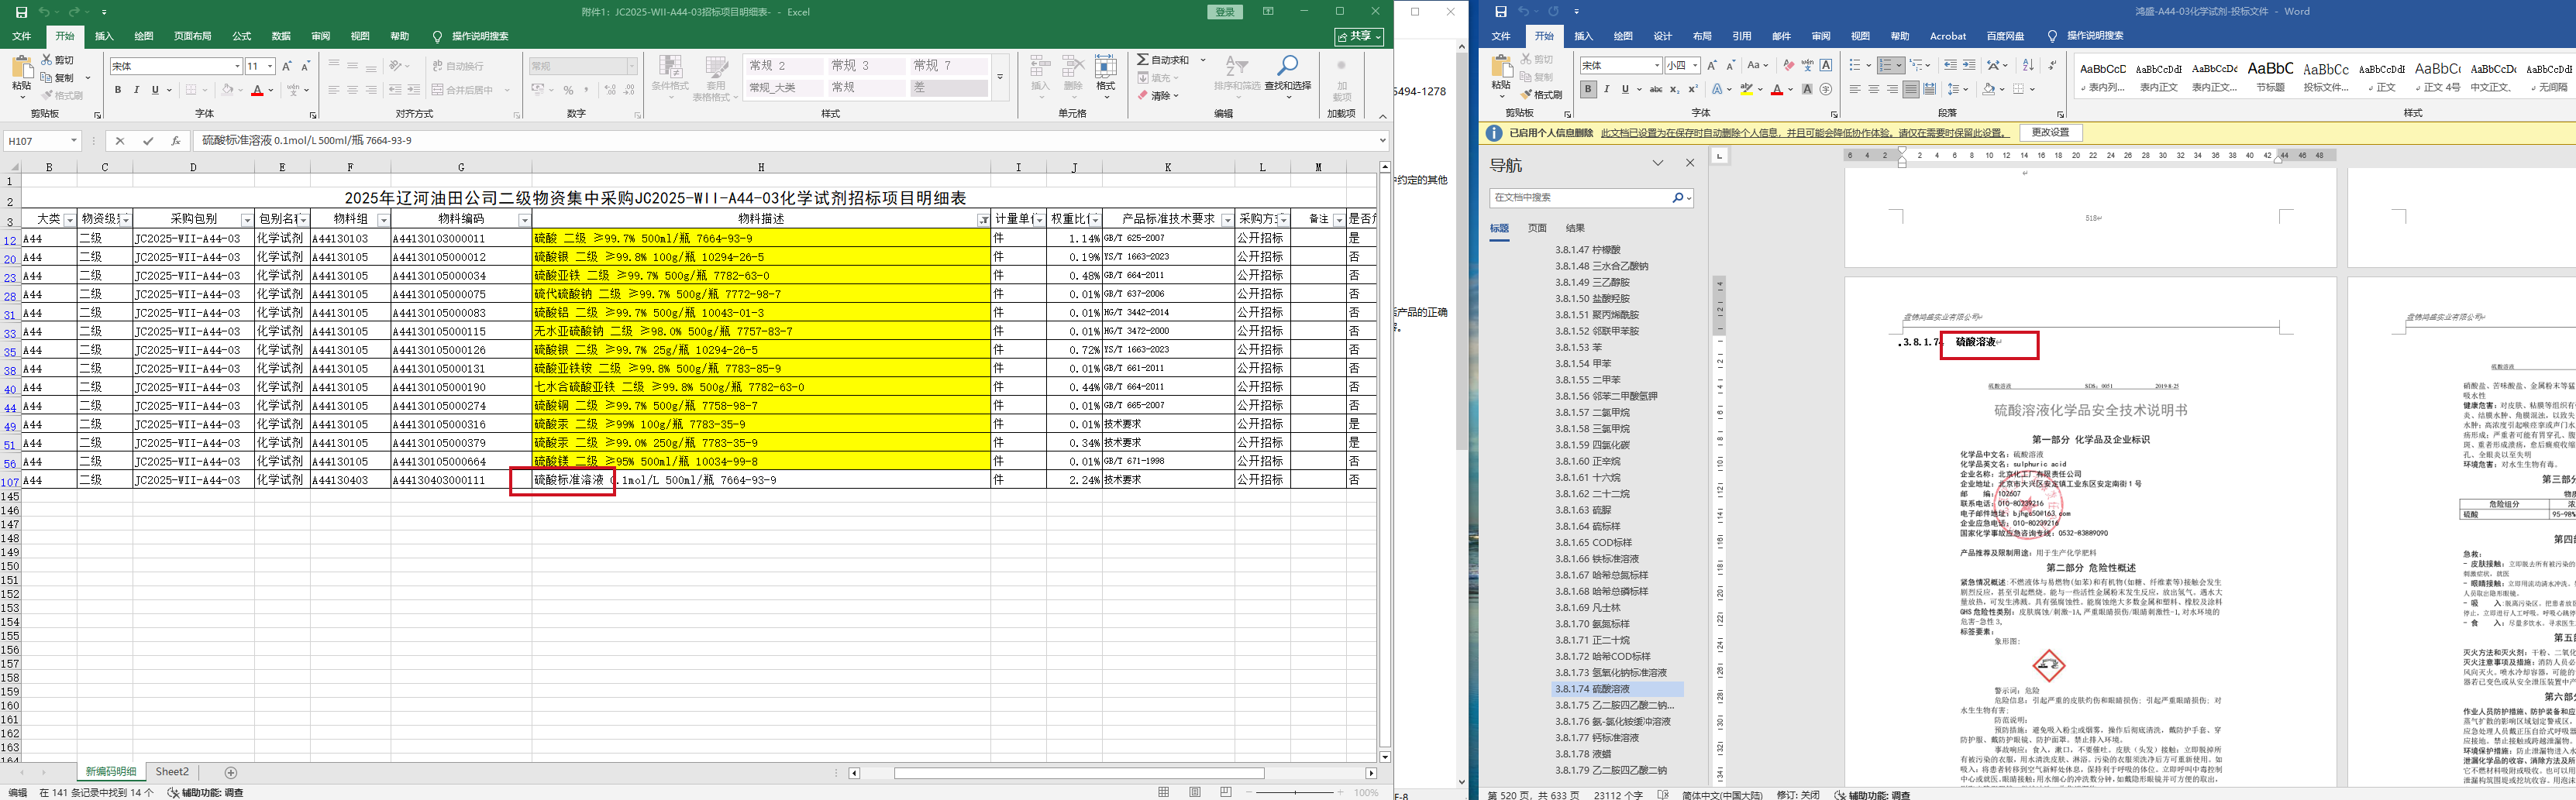Open filter dropdown for 物料描述 column
Screen dimensions: 2576x800
tap(983, 220)
